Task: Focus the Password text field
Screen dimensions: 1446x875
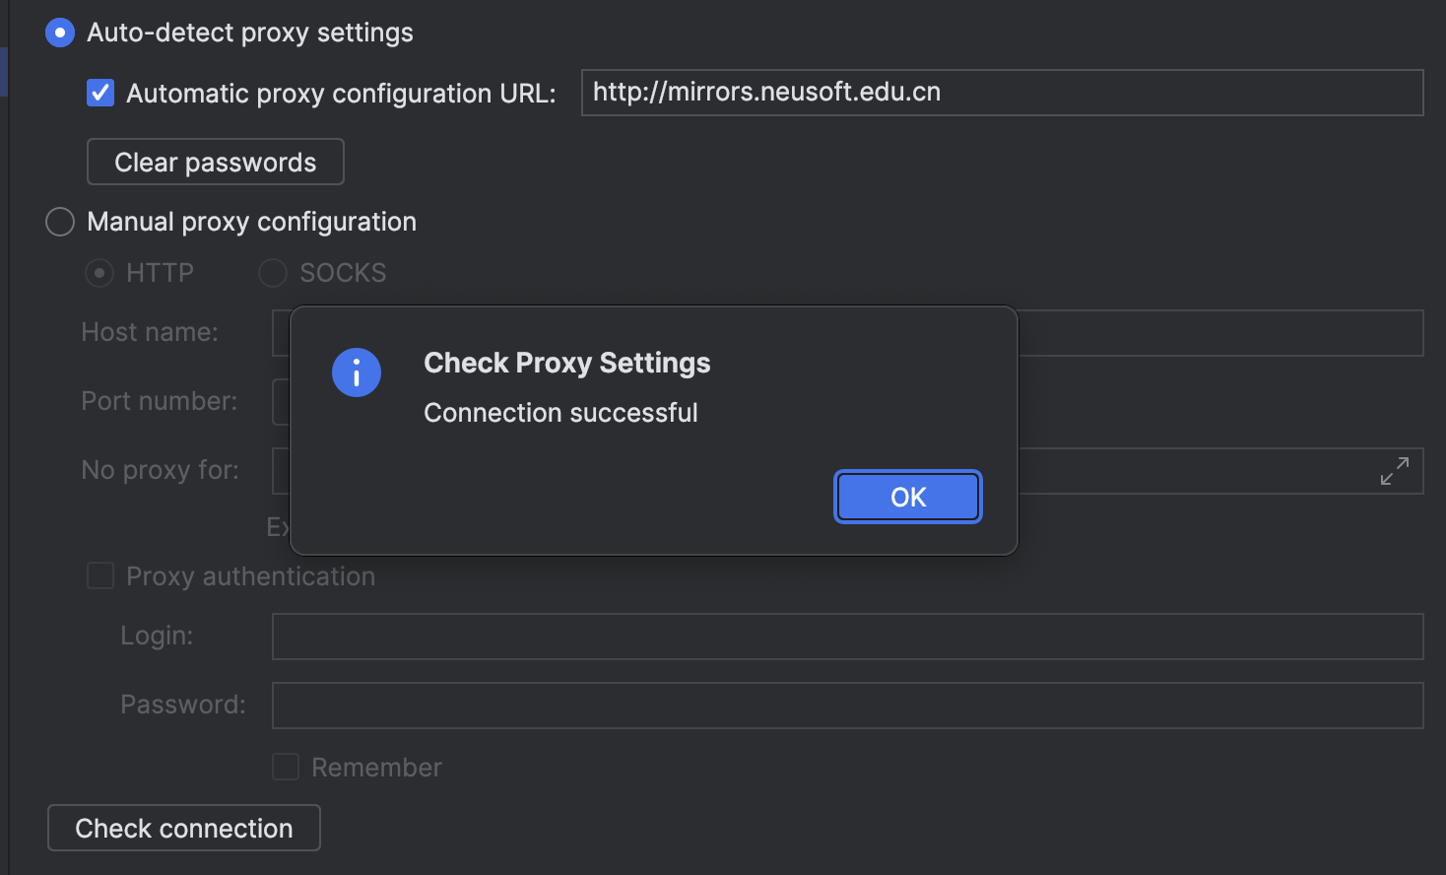Action: tap(848, 706)
